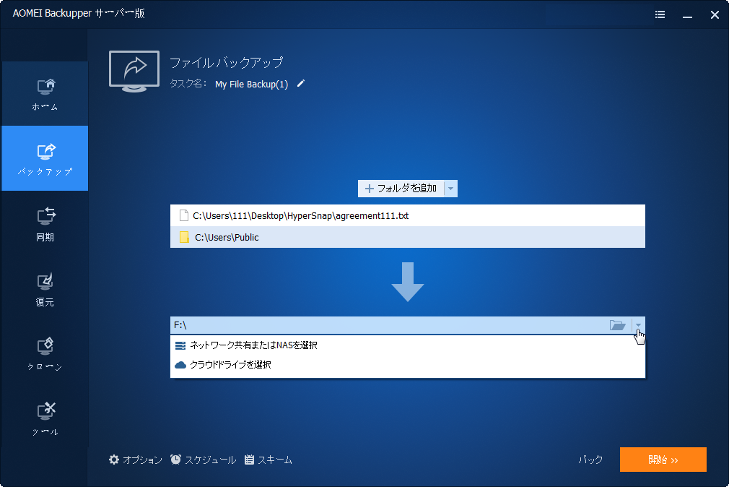Click the yellow folder icon beside C:\Users\Public
729x487 pixels.
tap(184, 237)
